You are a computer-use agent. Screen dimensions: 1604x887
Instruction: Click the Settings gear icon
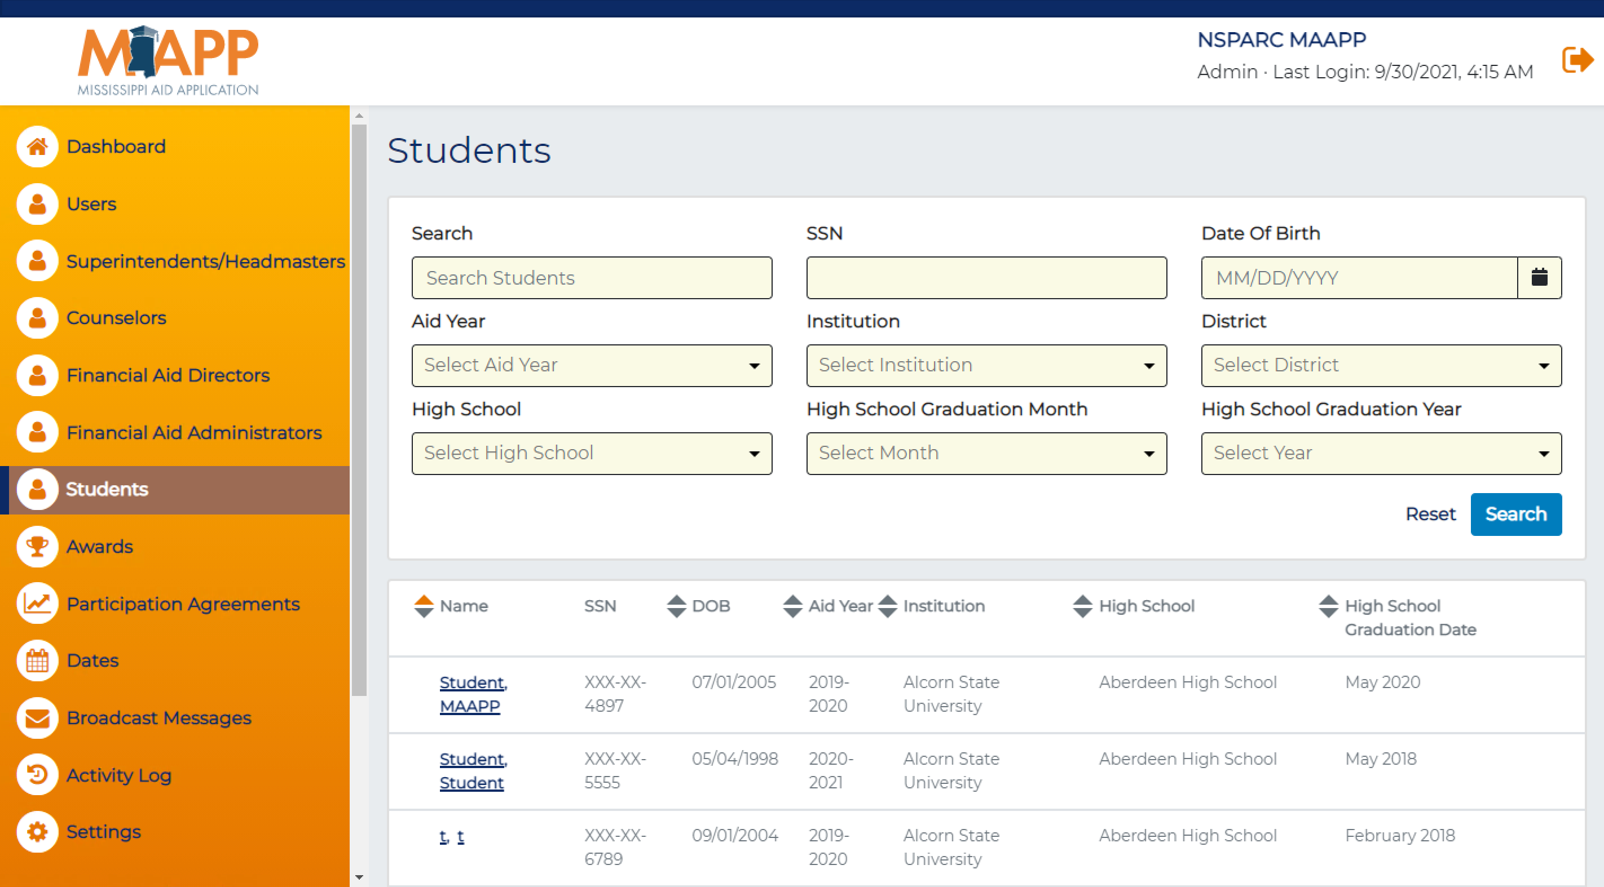[x=37, y=832]
